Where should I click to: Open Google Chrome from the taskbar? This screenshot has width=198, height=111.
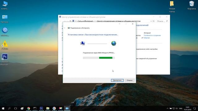coord(28,108)
